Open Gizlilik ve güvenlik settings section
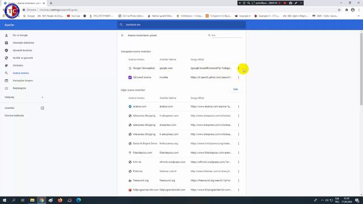The image size is (363, 204). [x=23, y=58]
